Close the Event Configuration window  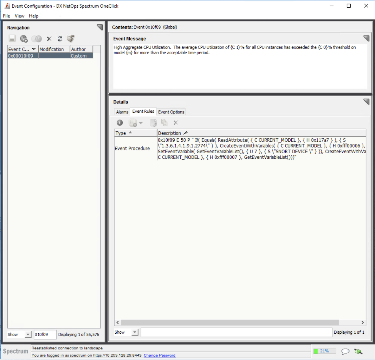[x=366, y=6]
